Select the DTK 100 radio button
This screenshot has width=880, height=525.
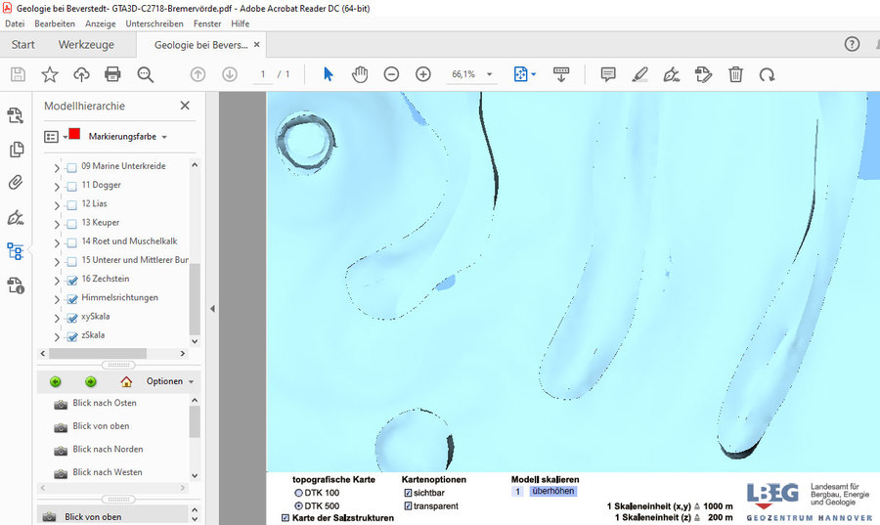[299, 494]
